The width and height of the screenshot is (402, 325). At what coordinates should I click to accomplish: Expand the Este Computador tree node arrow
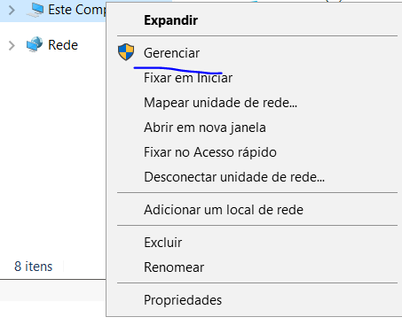(12, 11)
